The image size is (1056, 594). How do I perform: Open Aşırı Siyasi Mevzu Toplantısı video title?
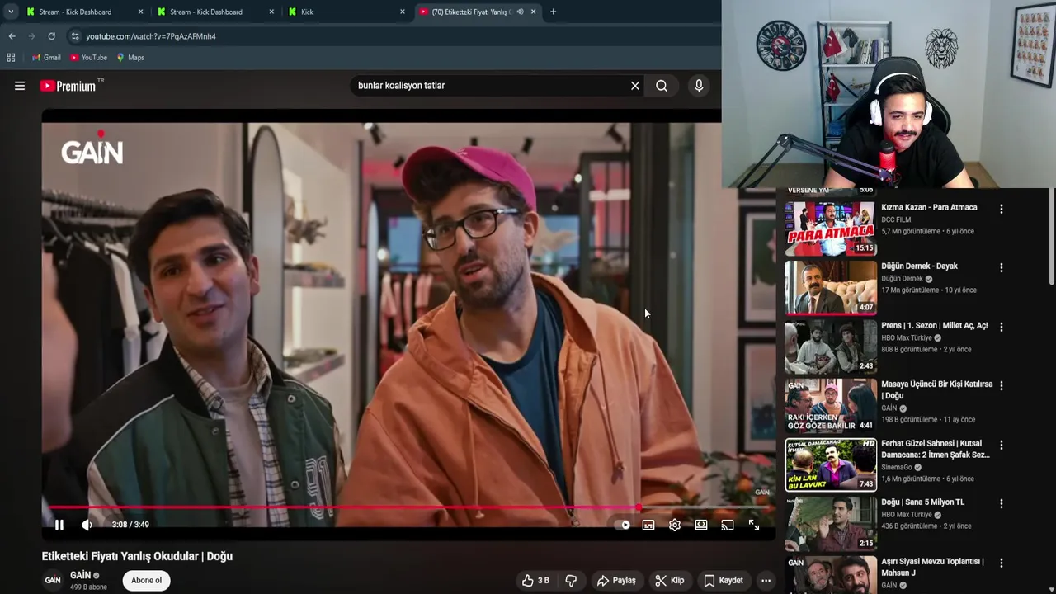(x=932, y=567)
